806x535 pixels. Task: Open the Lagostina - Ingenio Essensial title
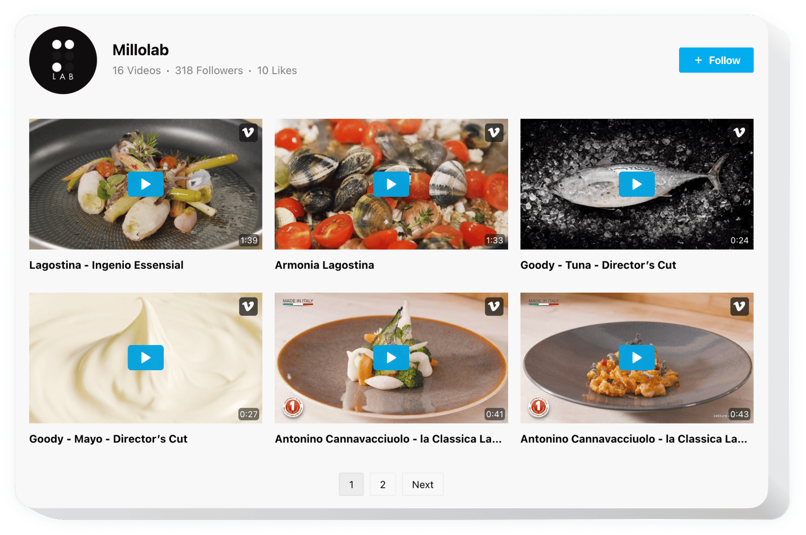coord(106,265)
